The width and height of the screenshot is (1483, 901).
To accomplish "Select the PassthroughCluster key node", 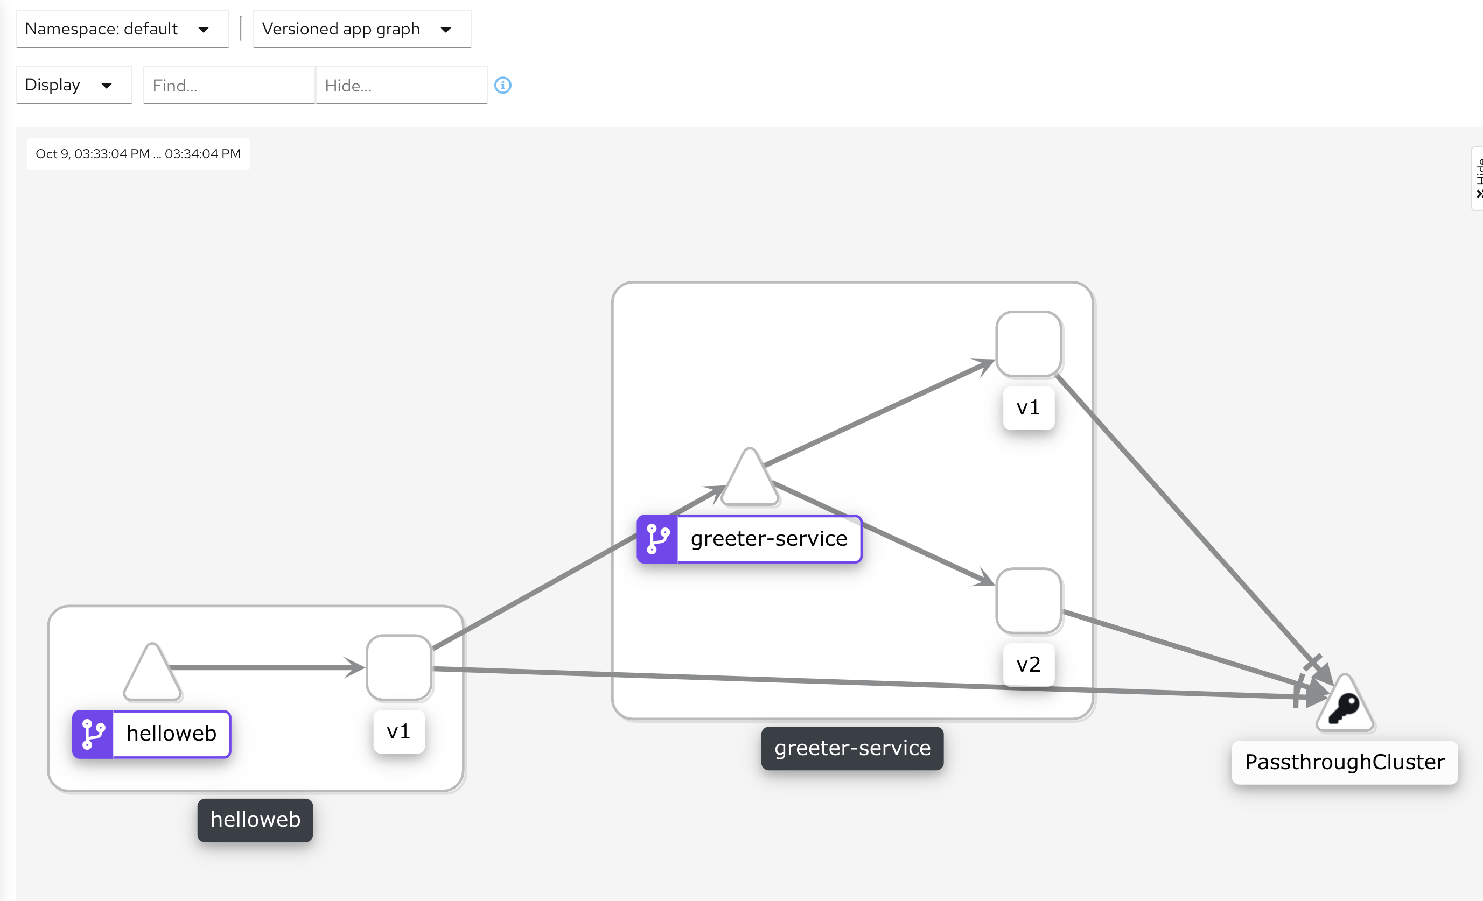I will click(1345, 705).
